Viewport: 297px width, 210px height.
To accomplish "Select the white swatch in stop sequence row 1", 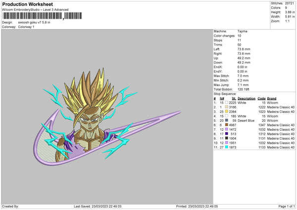I will point(227,103).
